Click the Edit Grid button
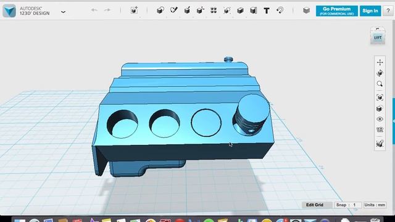395x222 pixels. tap(317, 205)
